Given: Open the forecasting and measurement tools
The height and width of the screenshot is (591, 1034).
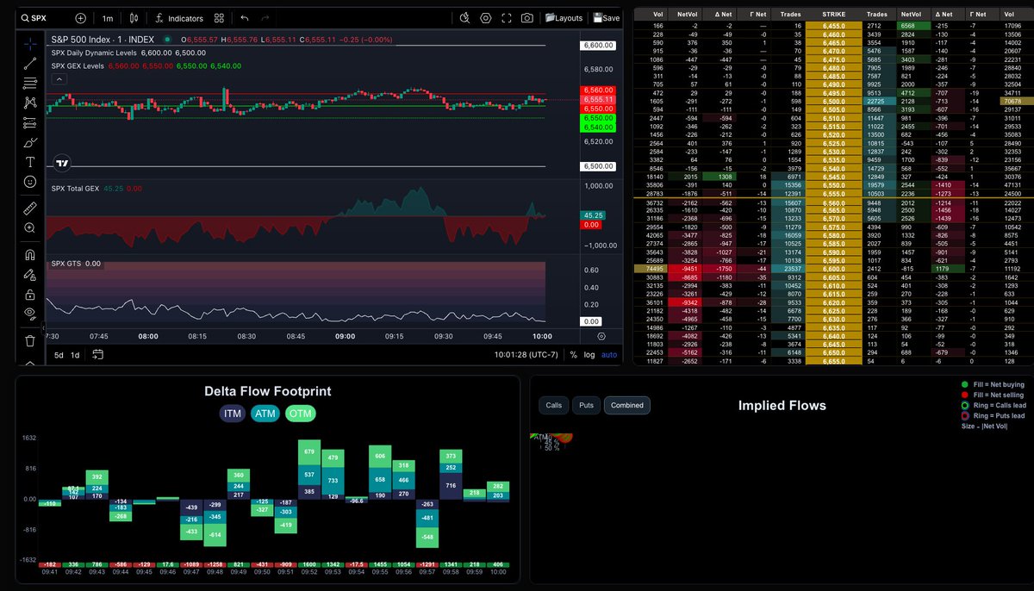Looking at the screenshot, I should [30, 122].
